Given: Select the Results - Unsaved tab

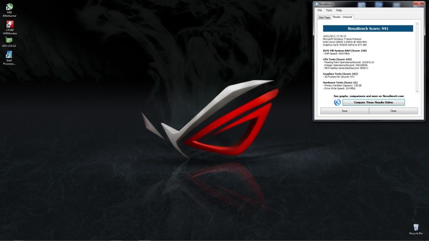Looking at the screenshot, I should (342, 17).
